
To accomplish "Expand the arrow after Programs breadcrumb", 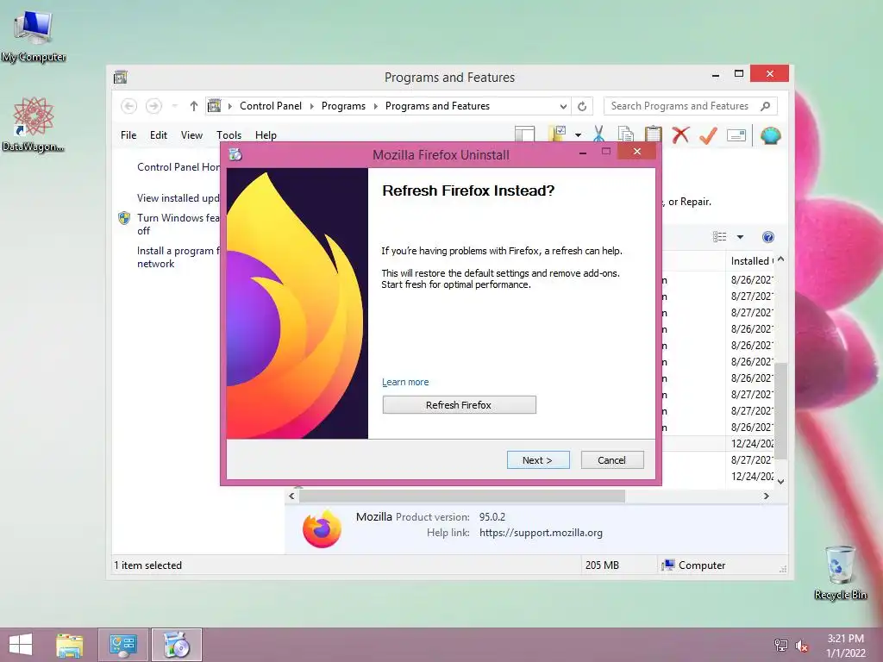I will coord(376,106).
